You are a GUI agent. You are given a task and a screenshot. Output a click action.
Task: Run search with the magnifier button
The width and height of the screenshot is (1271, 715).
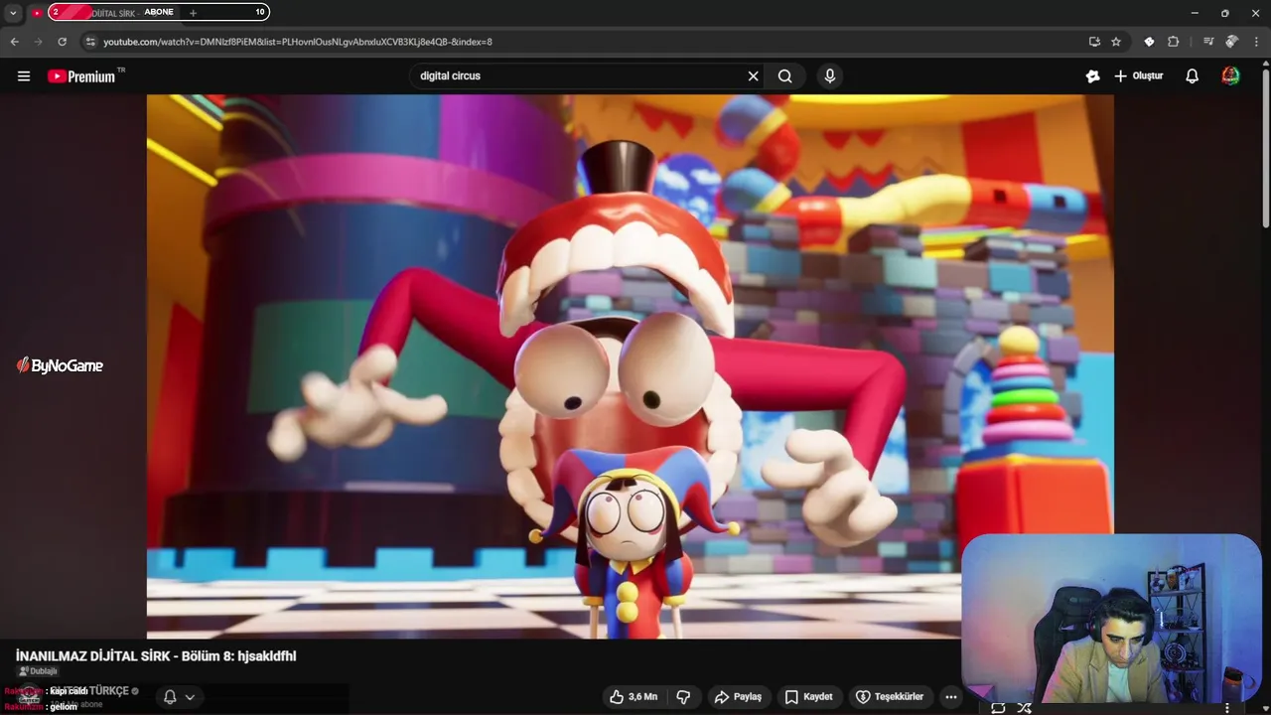pyautogui.click(x=784, y=76)
